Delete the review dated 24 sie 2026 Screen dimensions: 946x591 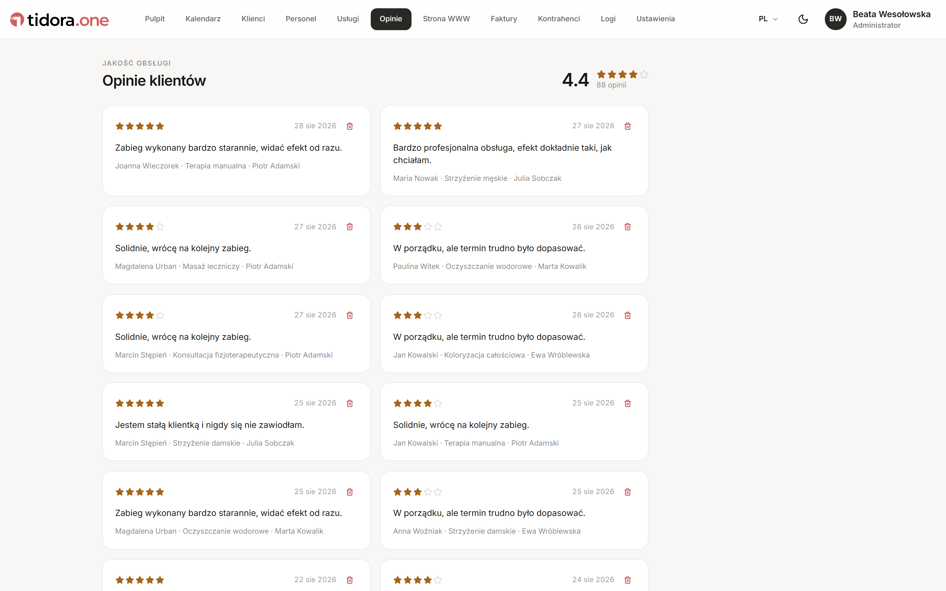[627, 580]
